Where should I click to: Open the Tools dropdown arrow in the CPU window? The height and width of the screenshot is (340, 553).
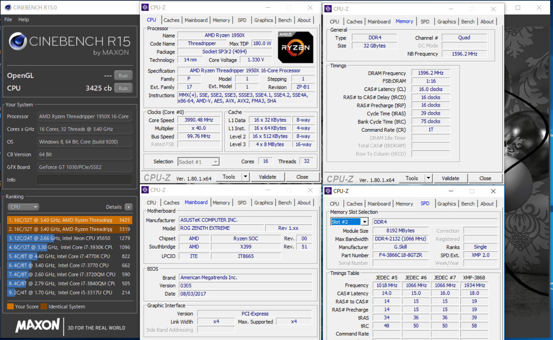pyautogui.click(x=246, y=177)
